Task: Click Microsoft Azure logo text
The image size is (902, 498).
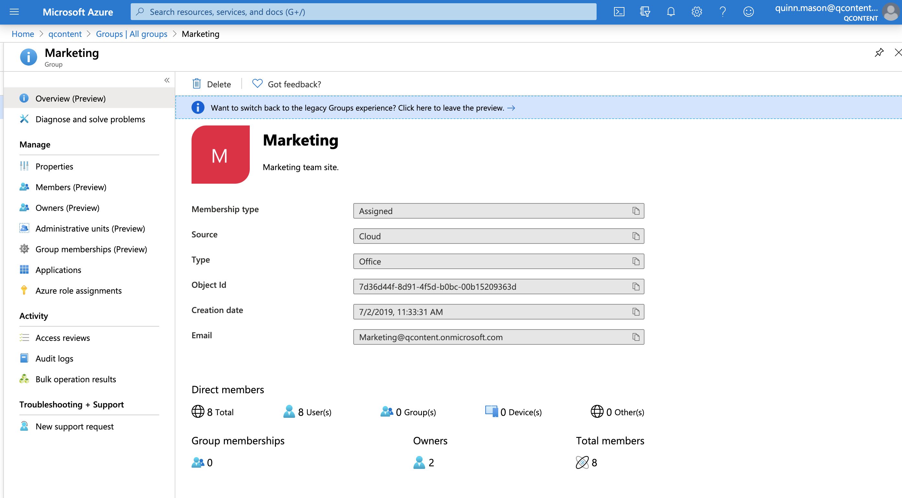Action: (78, 12)
